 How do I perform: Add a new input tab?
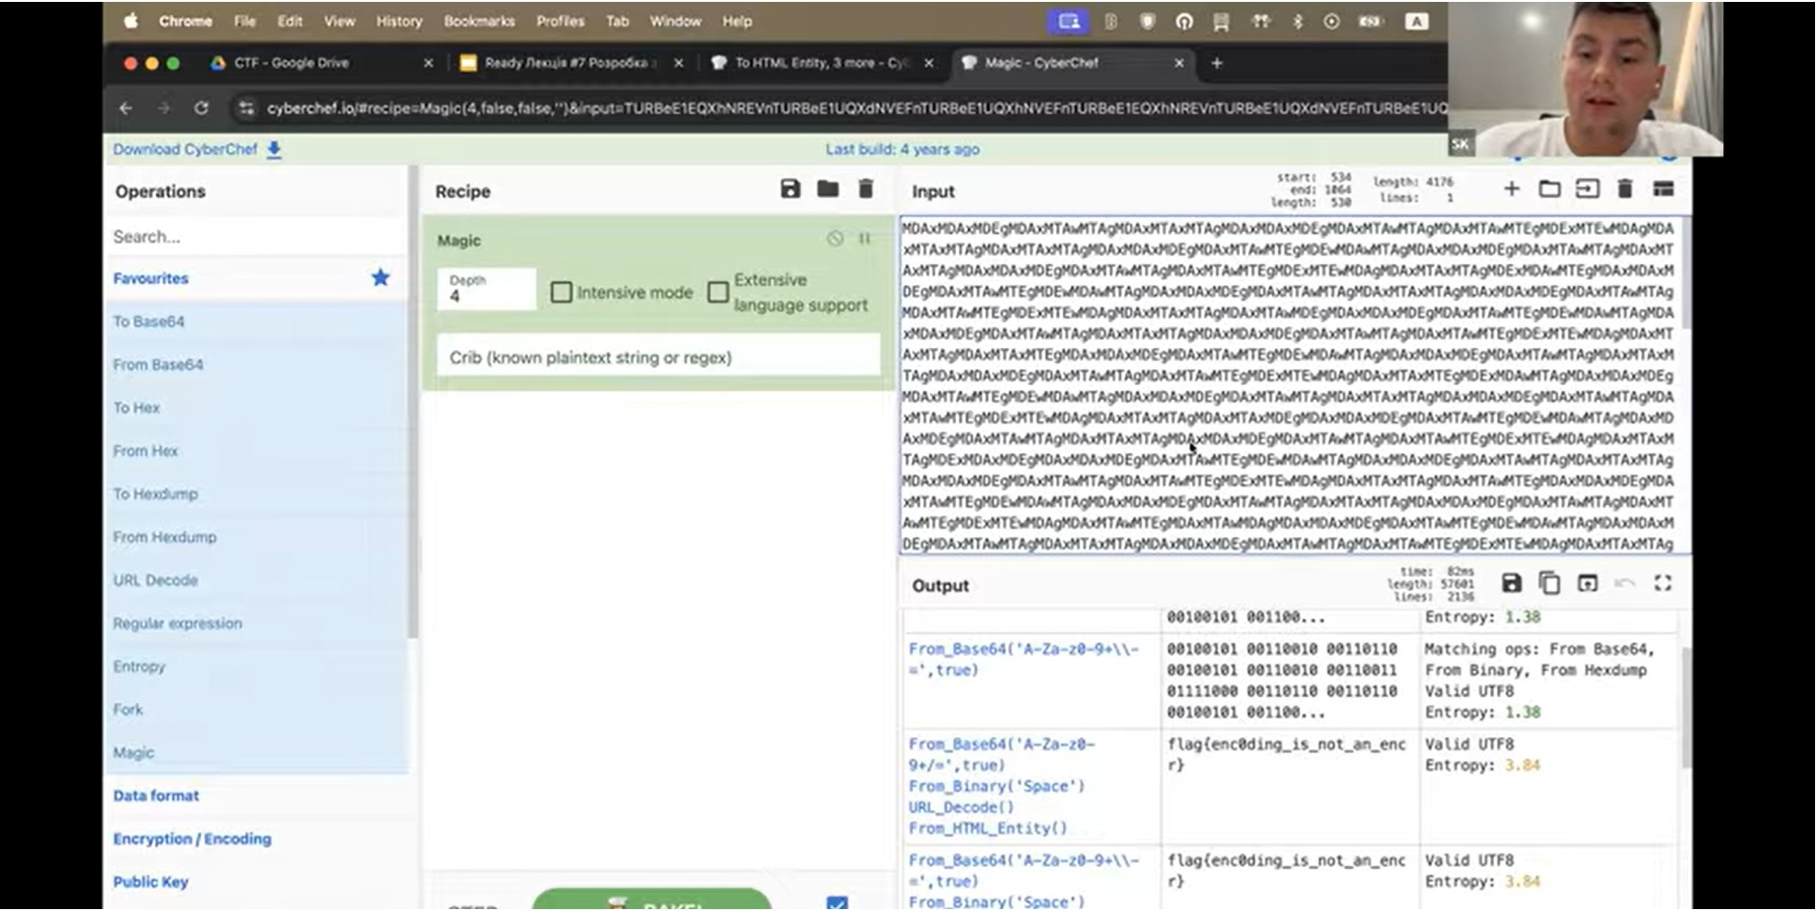pyautogui.click(x=1511, y=189)
